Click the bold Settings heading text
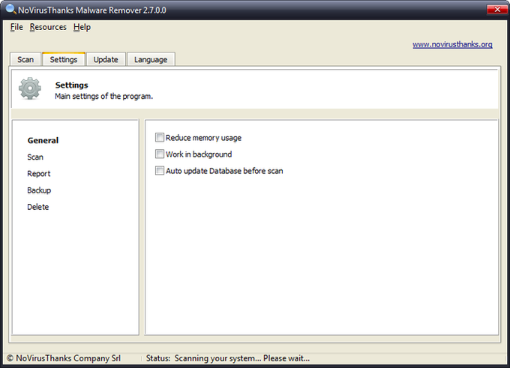This screenshot has height=368, width=510. point(71,85)
